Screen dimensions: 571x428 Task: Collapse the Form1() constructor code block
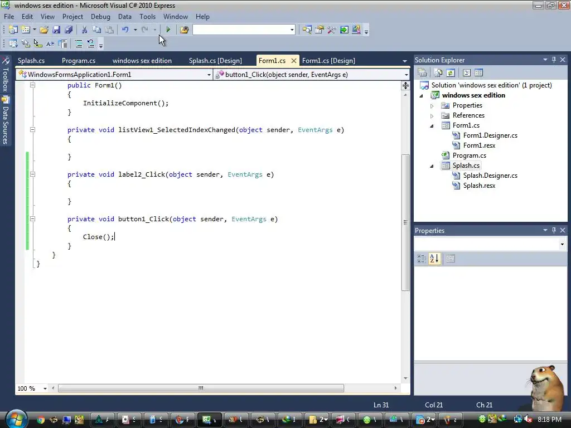tap(32, 85)
